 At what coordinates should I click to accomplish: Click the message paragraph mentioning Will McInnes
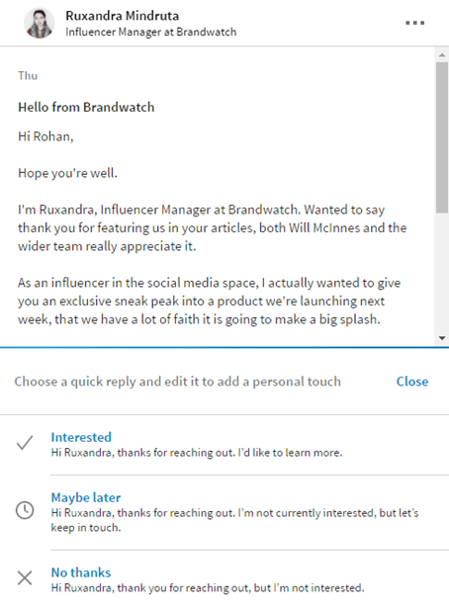pos(212,228)
